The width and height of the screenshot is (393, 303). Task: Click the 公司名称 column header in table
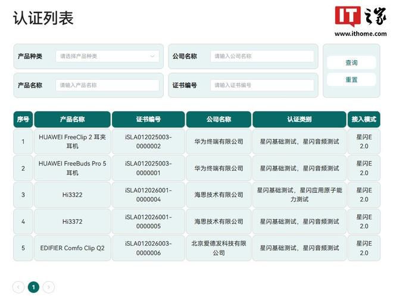(219, 119)
